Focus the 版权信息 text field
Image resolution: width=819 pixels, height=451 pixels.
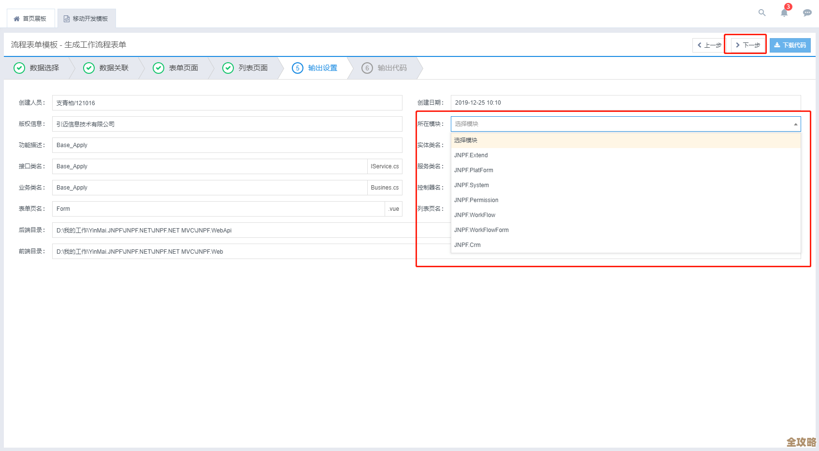(x=227, y=124)
